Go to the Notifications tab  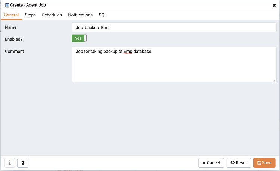(80, 15)
